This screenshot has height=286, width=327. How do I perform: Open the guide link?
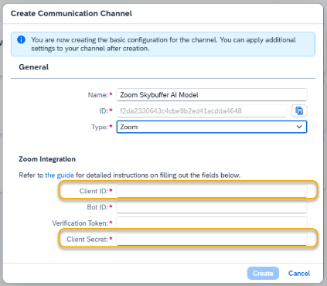(x=60, y=175)
